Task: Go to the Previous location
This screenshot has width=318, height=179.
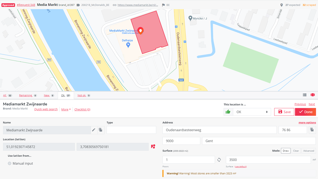Action: coord(300,104)
